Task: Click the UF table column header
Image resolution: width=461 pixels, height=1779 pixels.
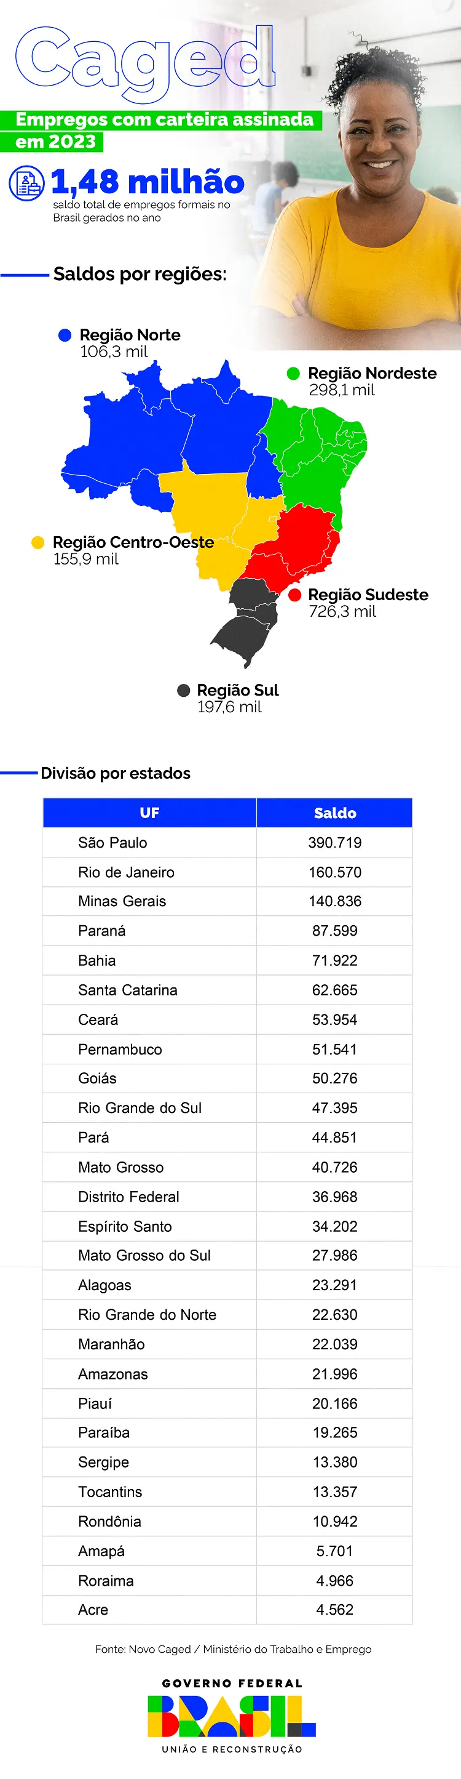Action: [149, 813]
